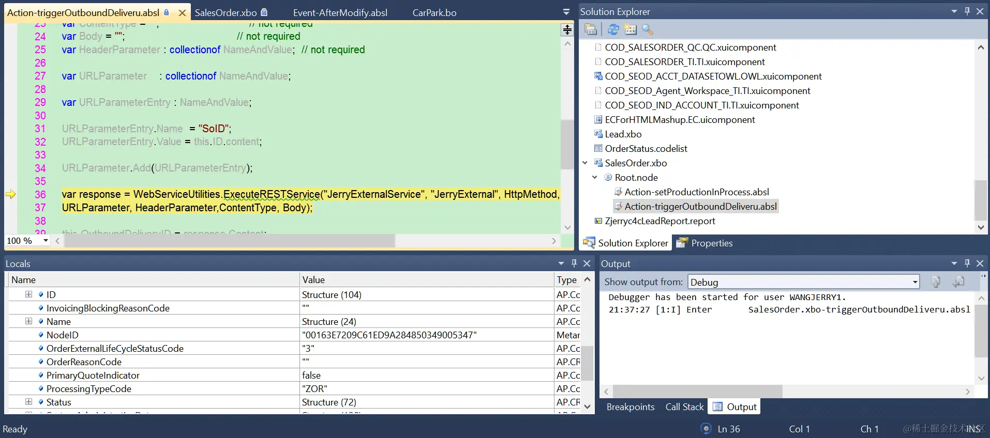Select the PrimaryQuoteIndicator row in Locals

tap(294, 375)
